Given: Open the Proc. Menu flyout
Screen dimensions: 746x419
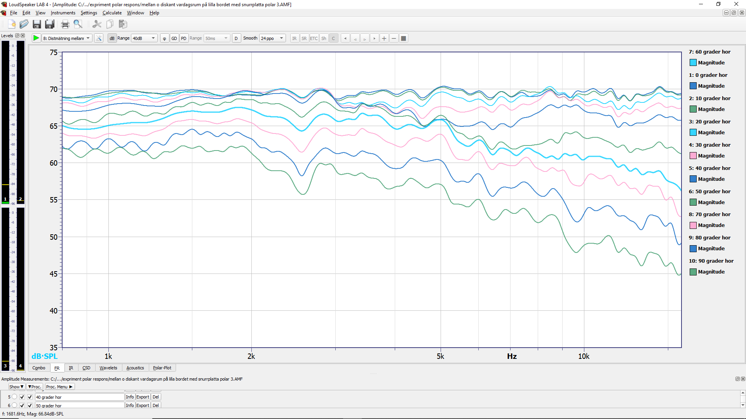Looking at the screenshot, I should 59,387.
